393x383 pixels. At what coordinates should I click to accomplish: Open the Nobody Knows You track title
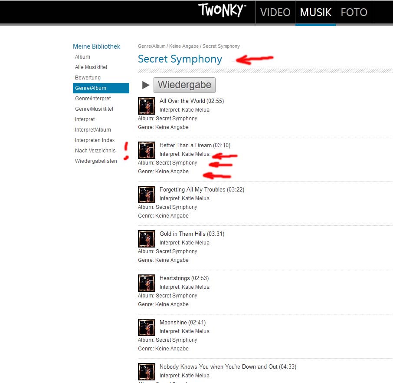pyautogui.click(x=218, y=367)
